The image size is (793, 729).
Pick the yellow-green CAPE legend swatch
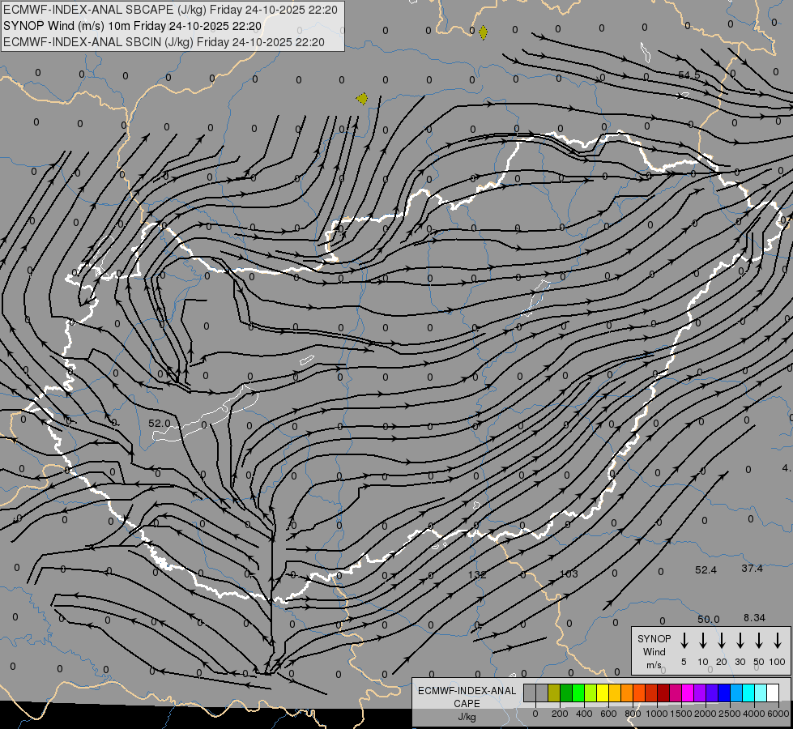click(590, 693)
